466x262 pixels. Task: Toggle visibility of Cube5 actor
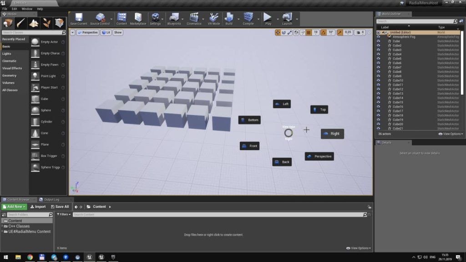coord(378,59)
